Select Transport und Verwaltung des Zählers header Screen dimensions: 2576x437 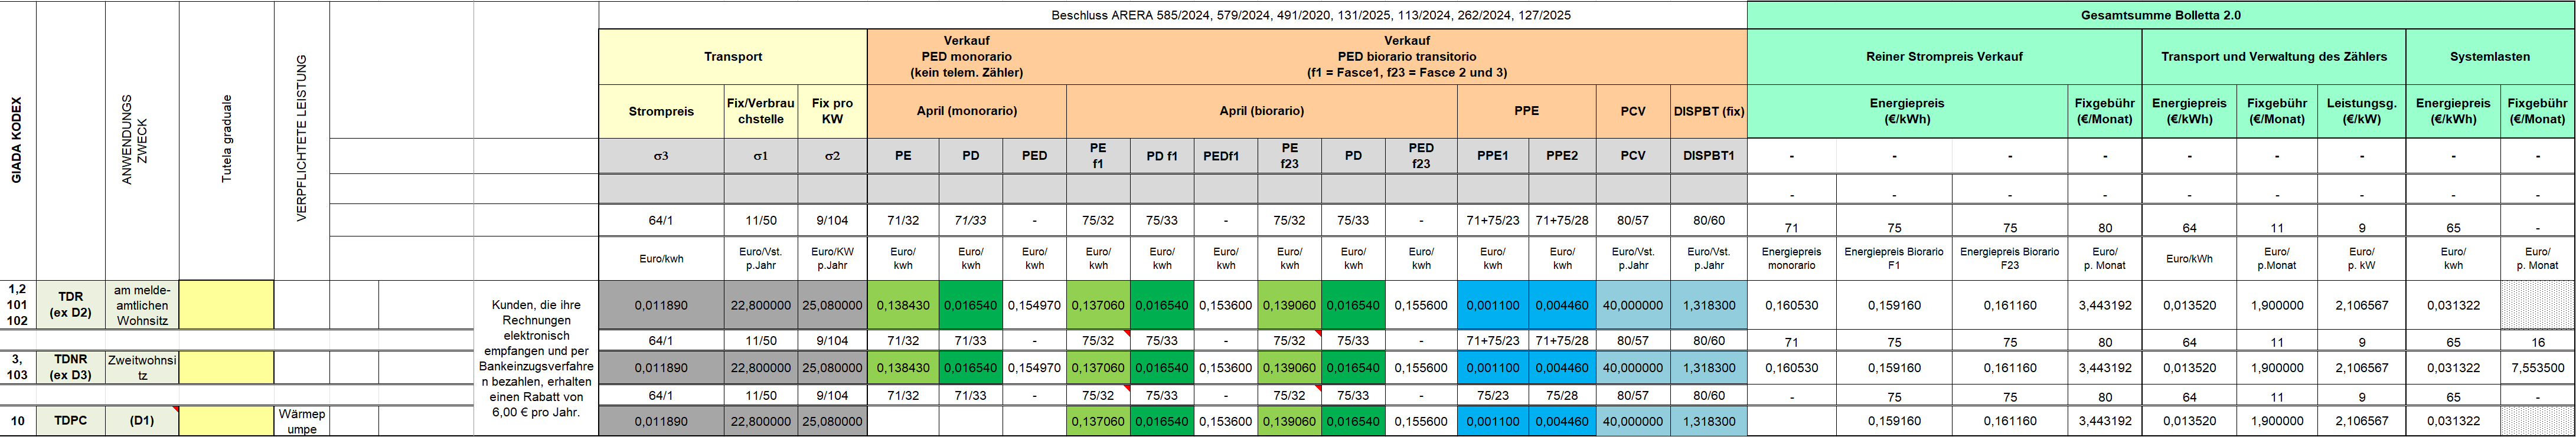tap(2274, 57)
